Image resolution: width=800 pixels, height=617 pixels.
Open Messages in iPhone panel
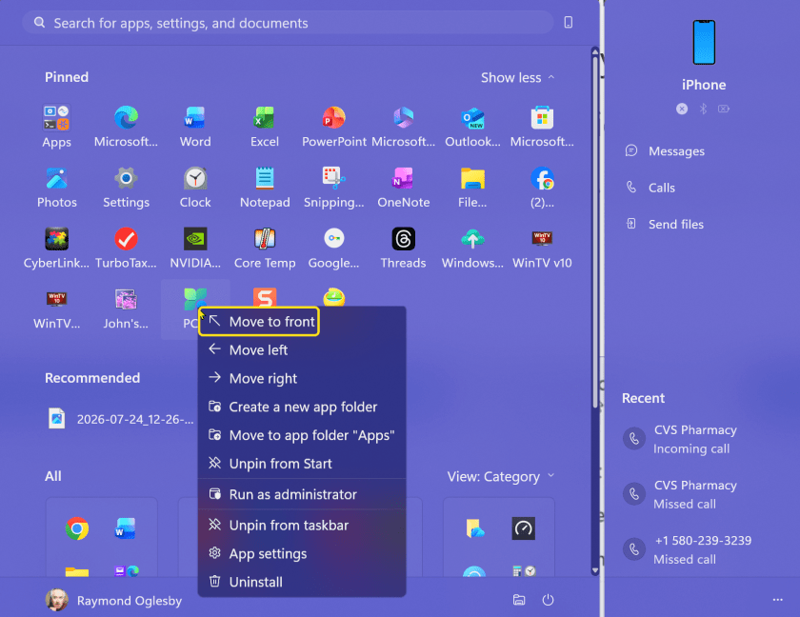click(666, 151)
